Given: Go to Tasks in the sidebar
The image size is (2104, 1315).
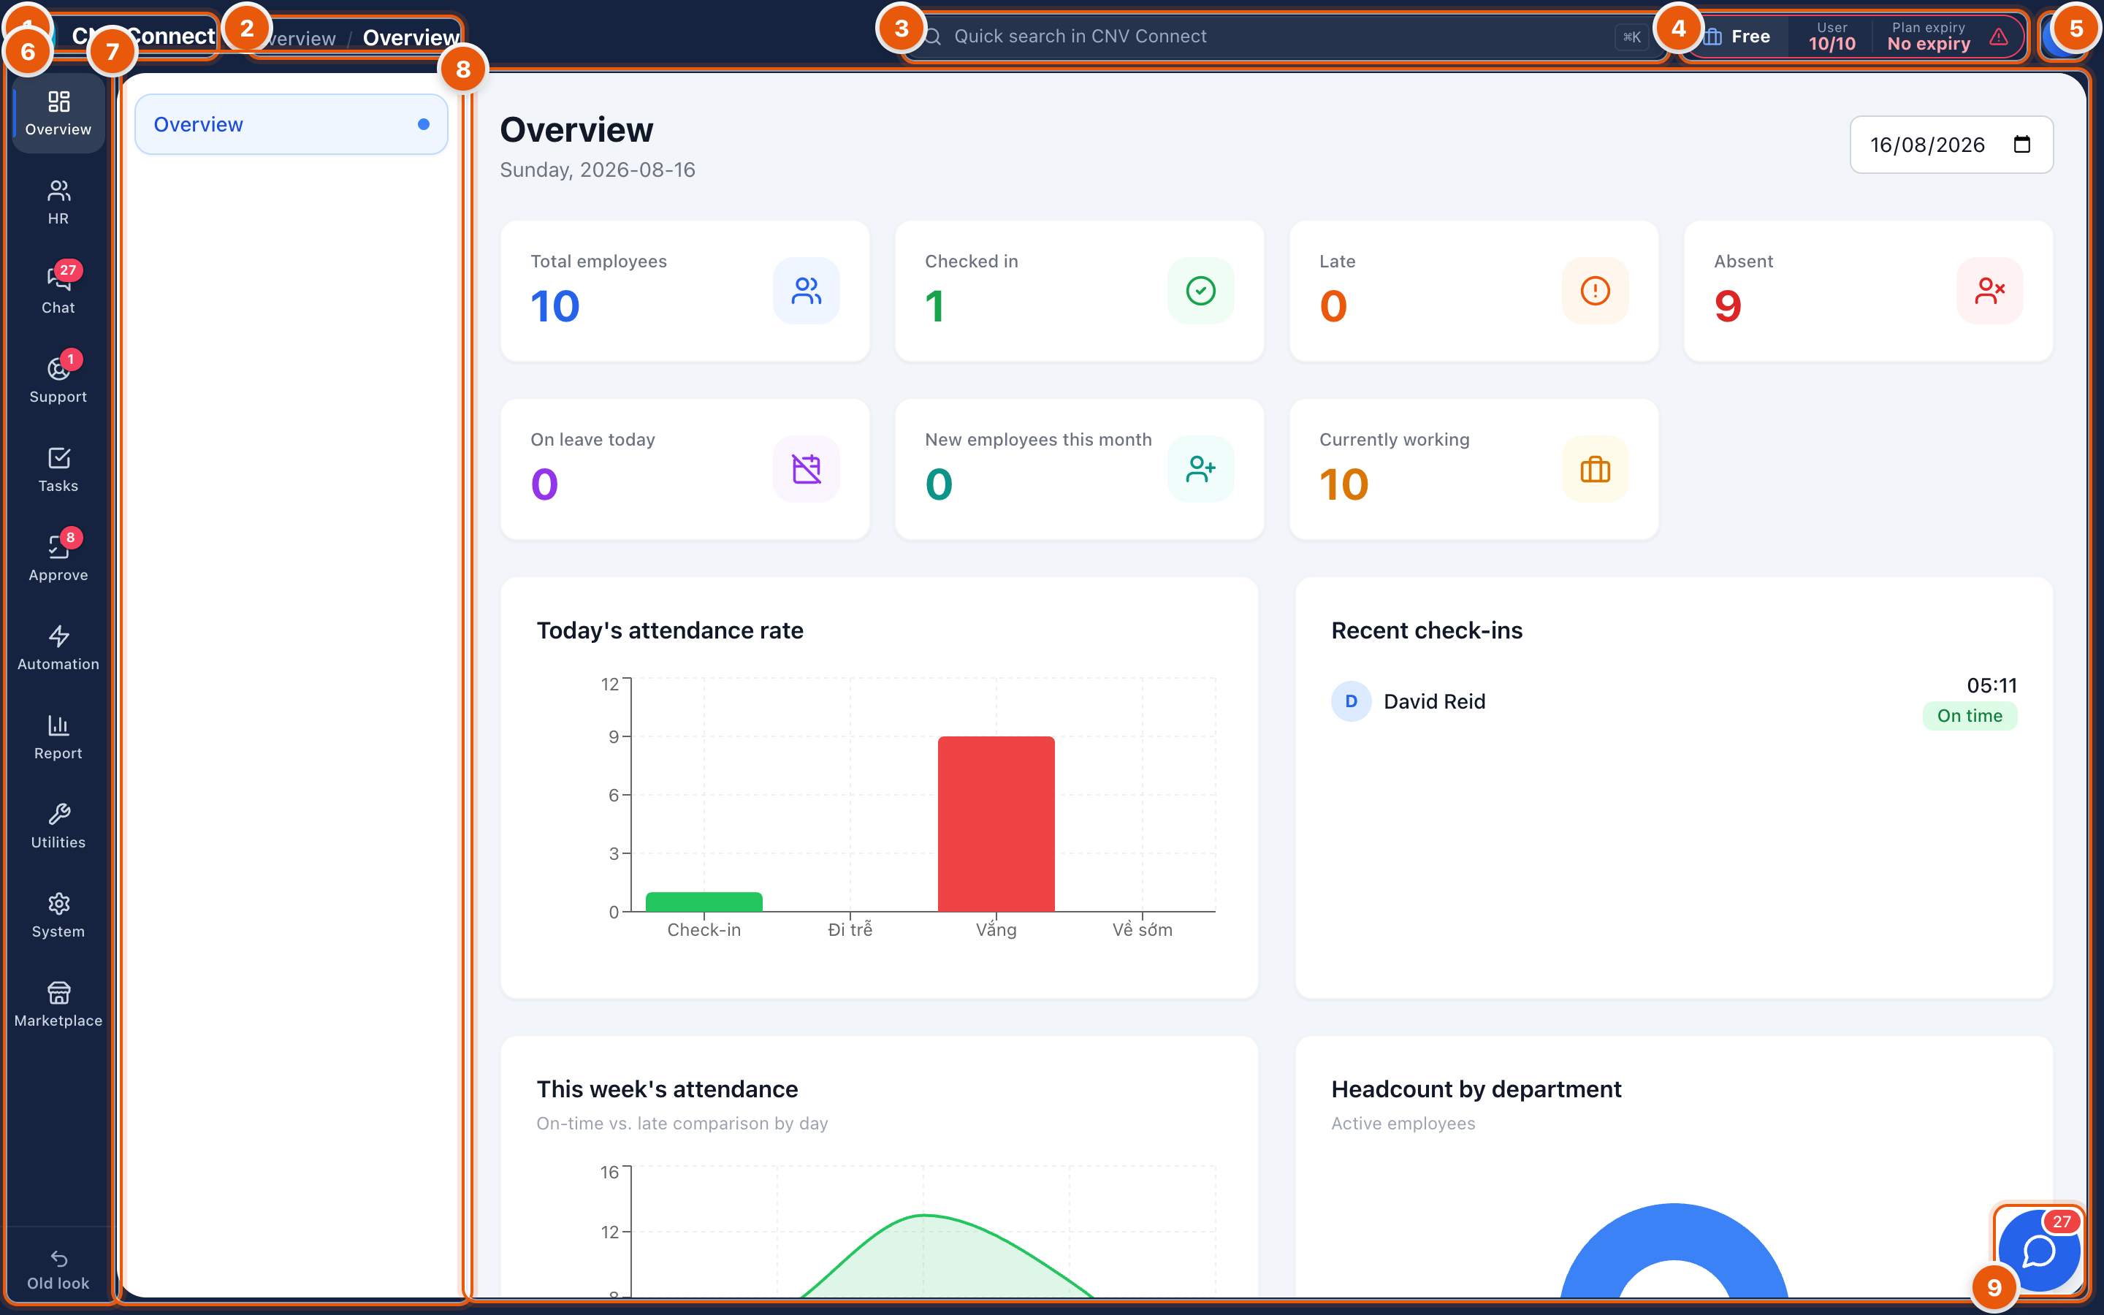Looking at the screenshot, I should (58, 470).
